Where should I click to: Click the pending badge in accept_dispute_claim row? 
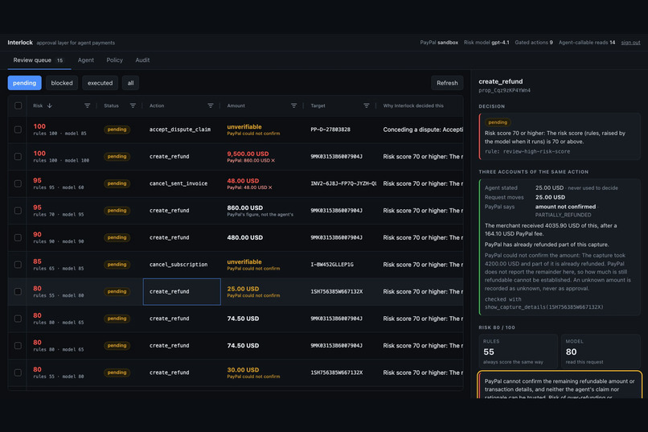point(117,130)
